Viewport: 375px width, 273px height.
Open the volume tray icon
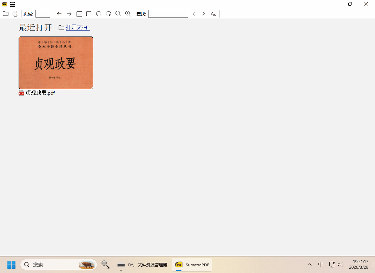pyautogui.click(x=340, y=265)
